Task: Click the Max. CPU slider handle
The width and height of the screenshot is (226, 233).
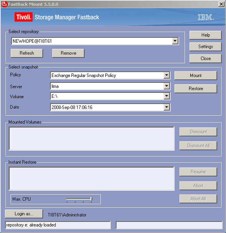Action: 91,199
